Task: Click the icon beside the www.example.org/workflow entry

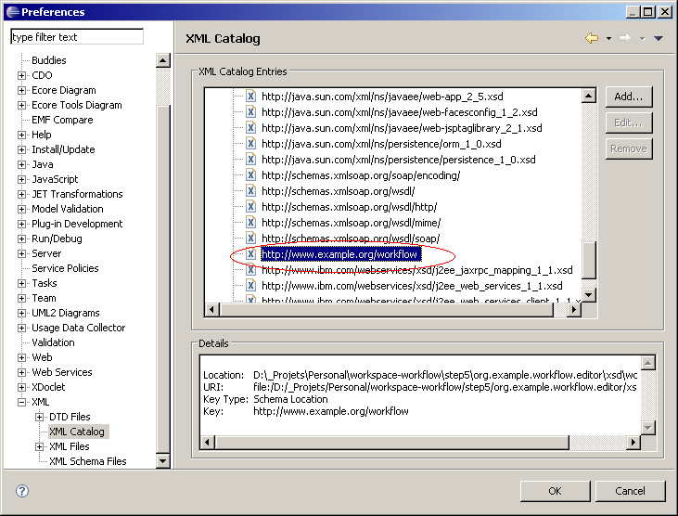Action: [x=250, y=254]
